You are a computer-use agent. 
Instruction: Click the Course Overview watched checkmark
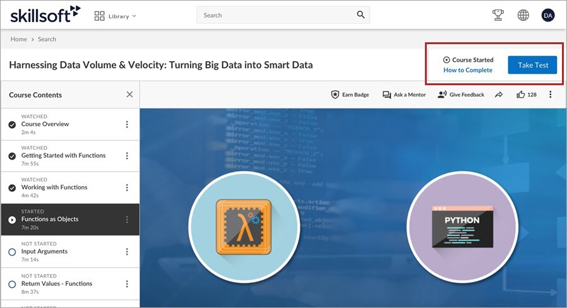(12, 125)
